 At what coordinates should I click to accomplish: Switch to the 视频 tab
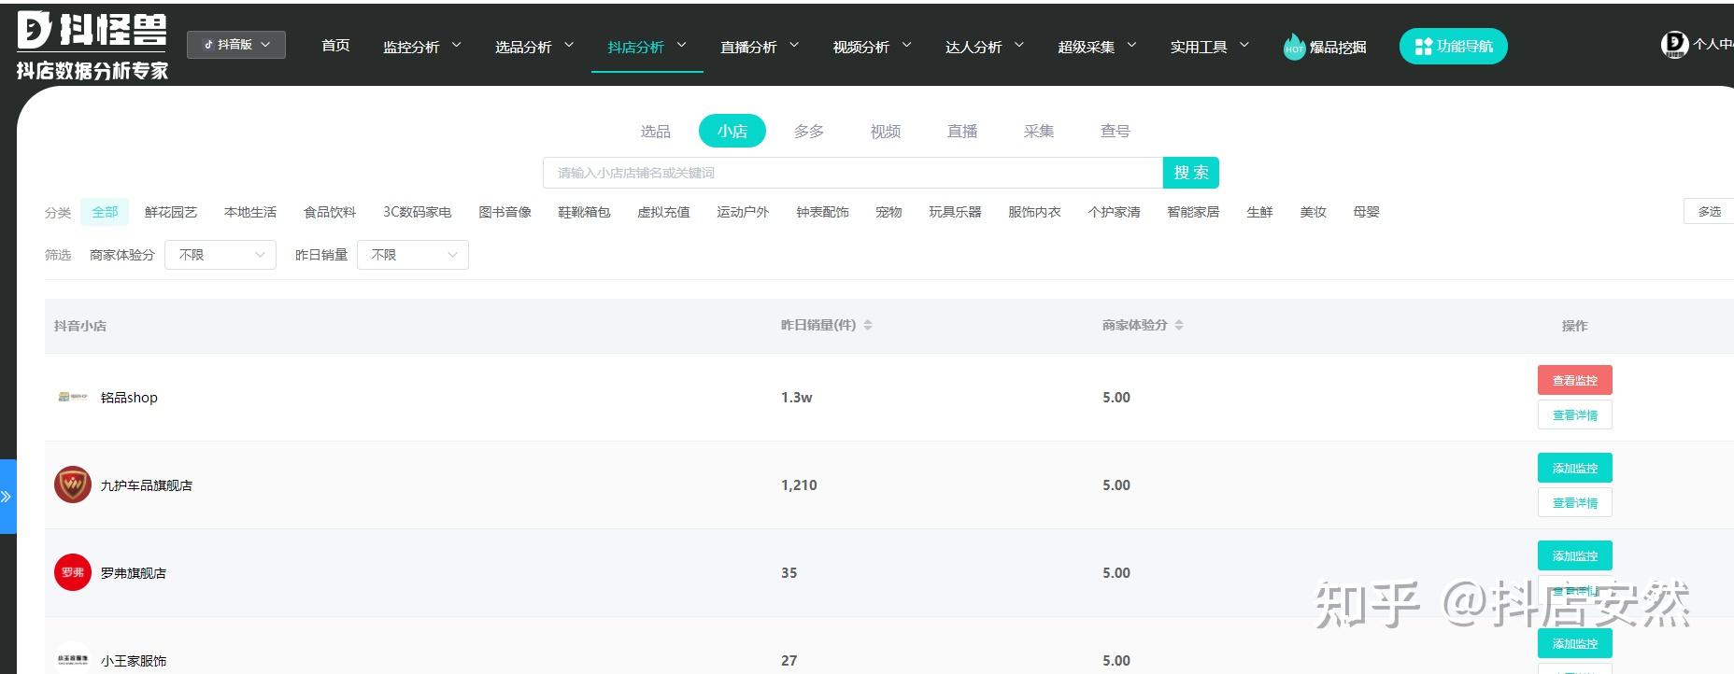tap(886, 131)
